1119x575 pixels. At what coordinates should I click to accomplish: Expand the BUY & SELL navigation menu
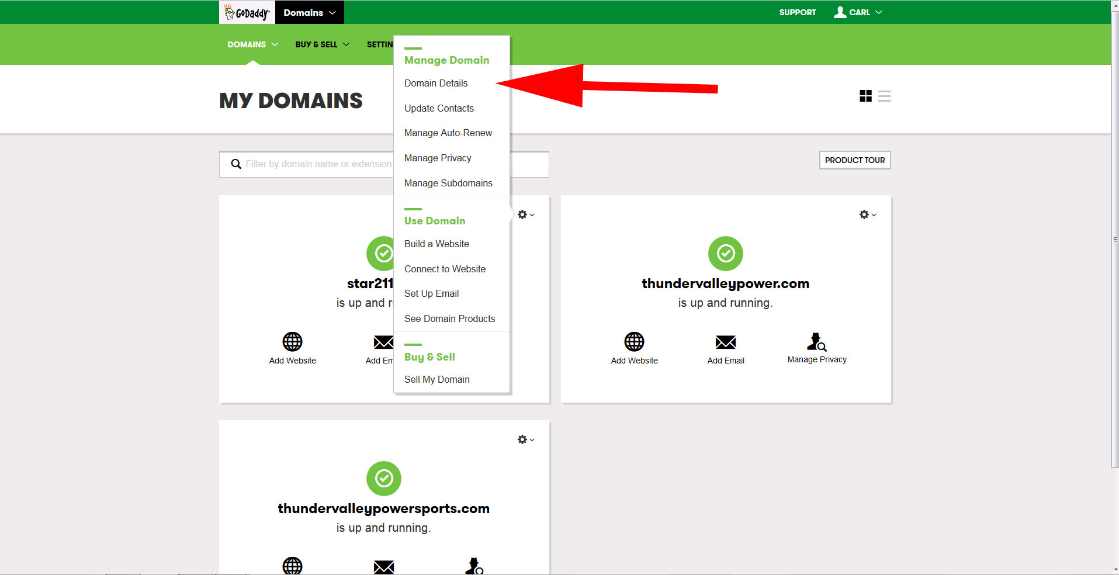coord(322,44)
